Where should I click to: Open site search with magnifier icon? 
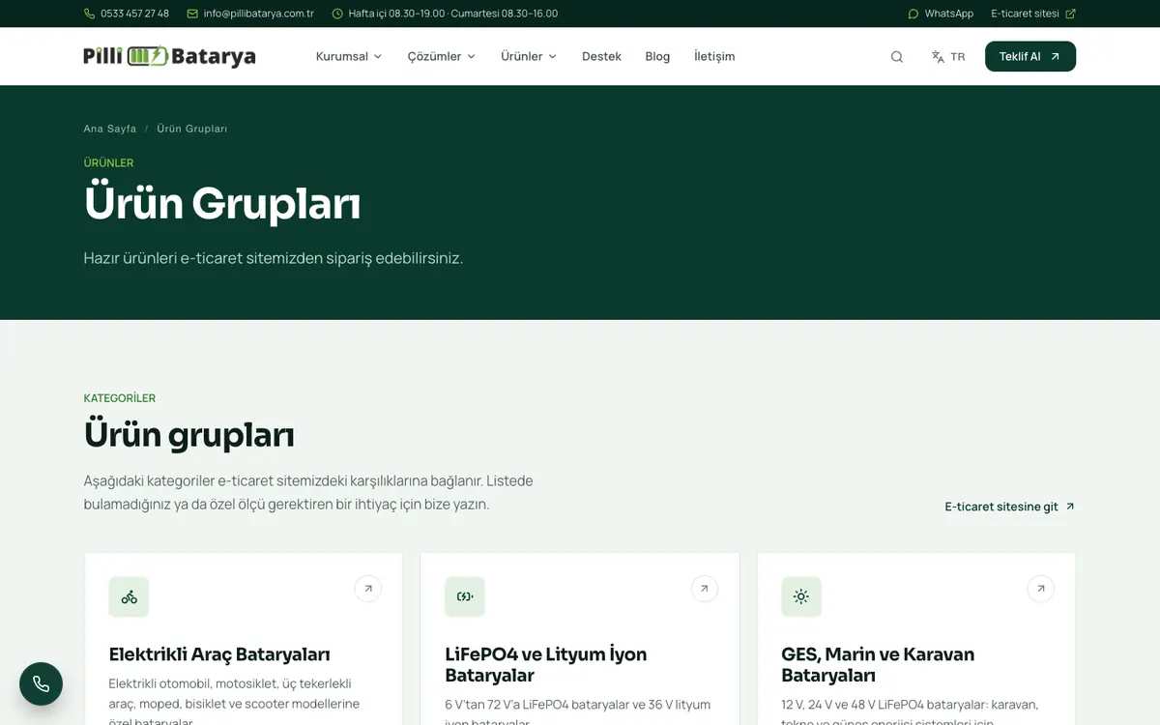coord(897,57)
